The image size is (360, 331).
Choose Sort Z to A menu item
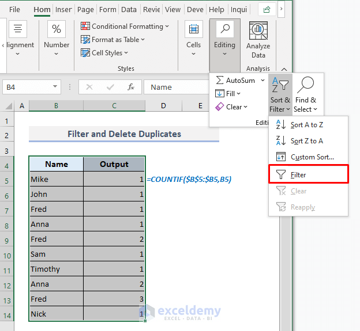(308, 141)
